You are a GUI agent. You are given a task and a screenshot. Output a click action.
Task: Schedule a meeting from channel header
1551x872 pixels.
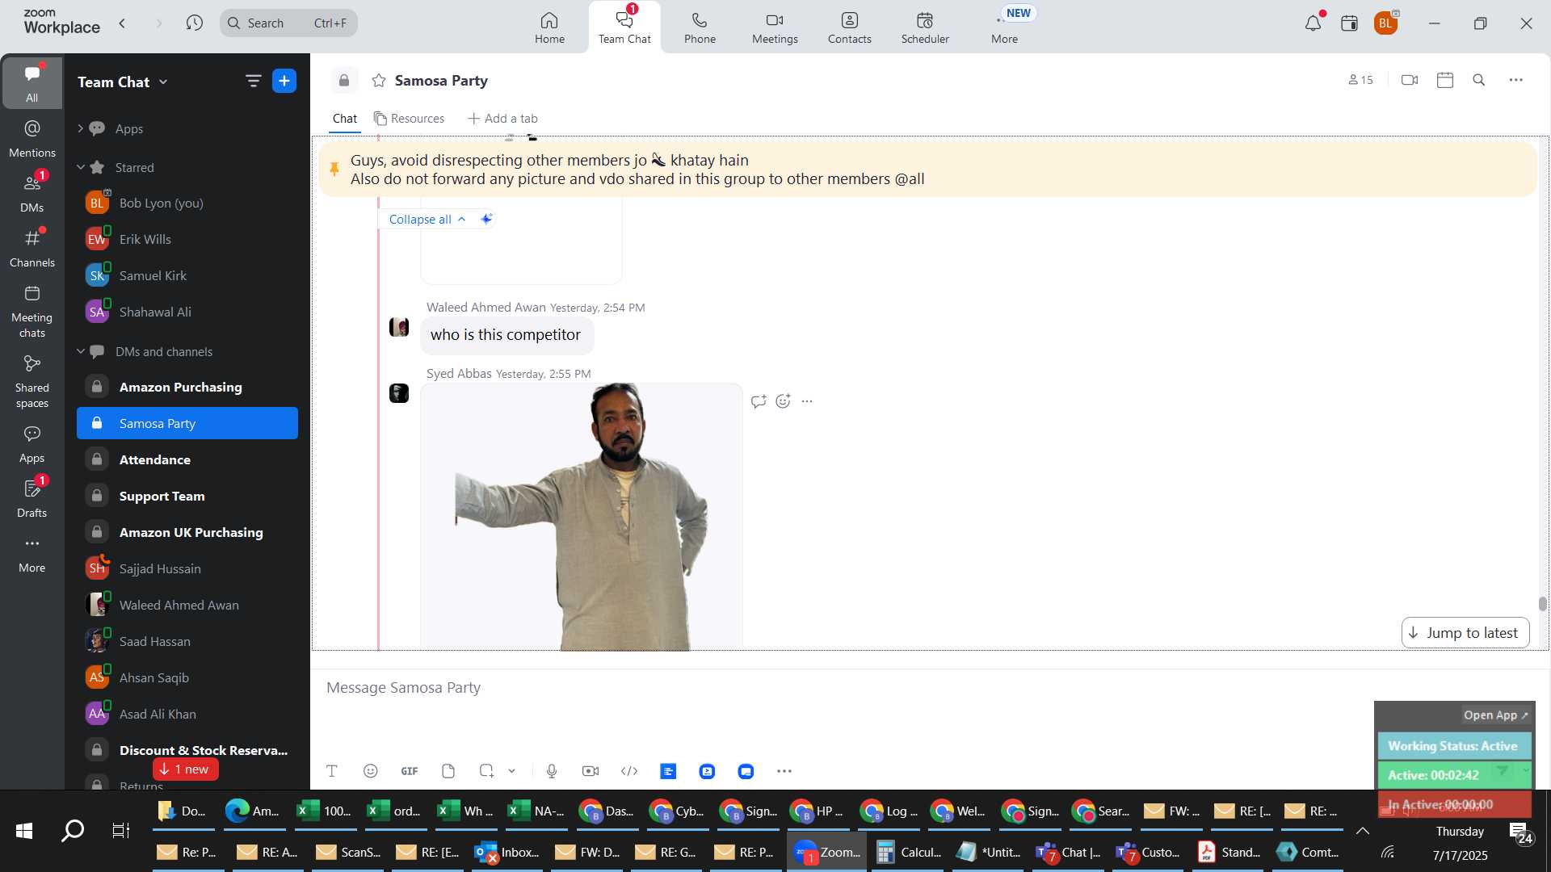pyautogui.click(x=1445, y=80)
